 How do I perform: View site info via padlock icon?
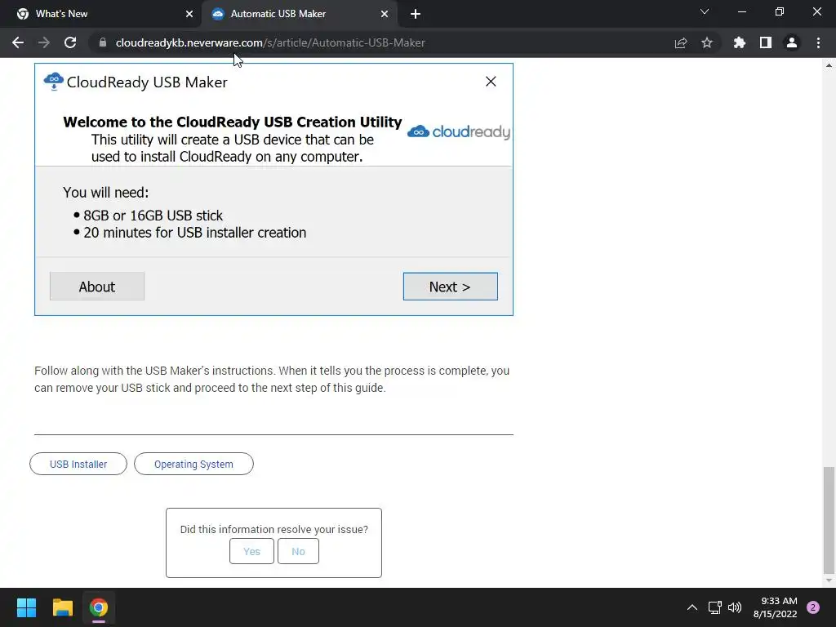[103, 42]
